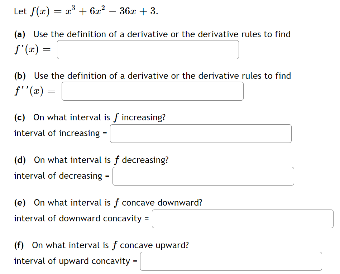Click the upward concavity answer field
This screenshot has width=340, height=274.
231,261
